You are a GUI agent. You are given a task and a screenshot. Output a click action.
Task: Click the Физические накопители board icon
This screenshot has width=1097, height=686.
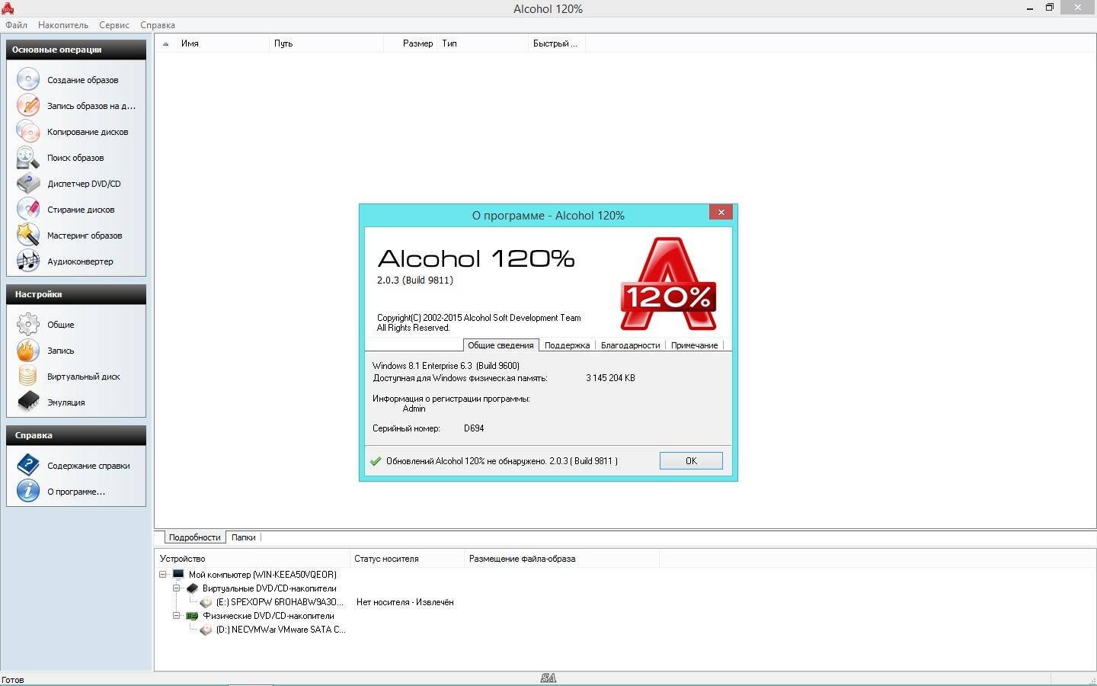click(193, 616)
